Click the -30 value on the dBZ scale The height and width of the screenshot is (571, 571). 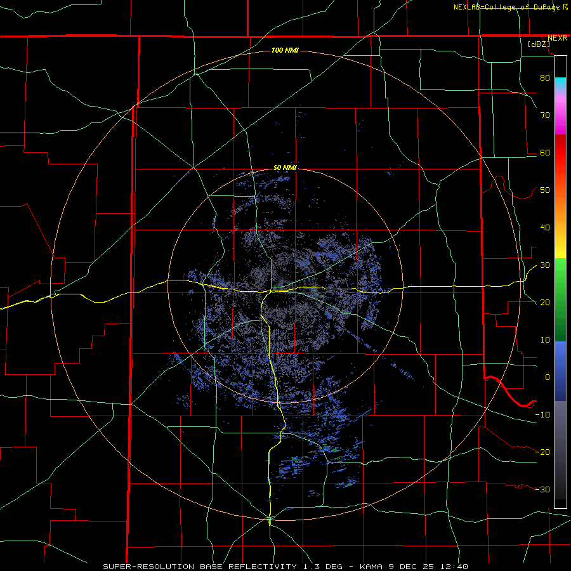click(x=542, y=489)
